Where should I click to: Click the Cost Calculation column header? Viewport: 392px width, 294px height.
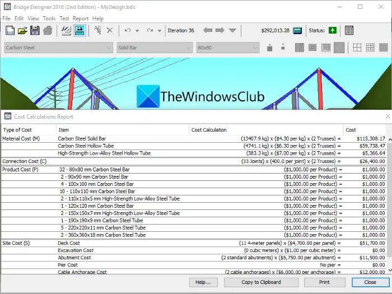point(266,130)
